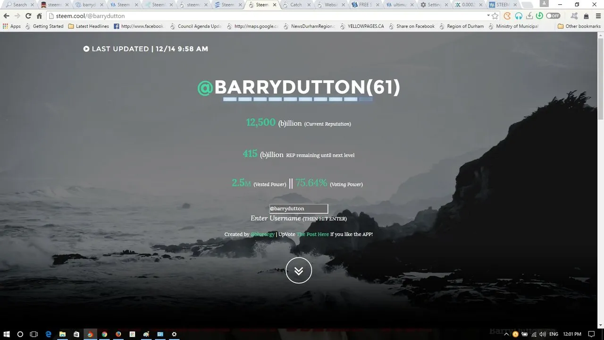
Task: Switch to the last STEEM tab
Action: coord(503,5)
